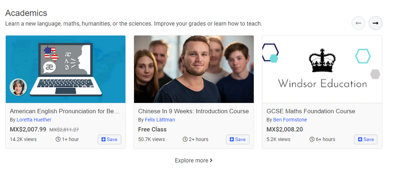Open GCSE Maths Foundation Course title
This screenshot has width=416, height=178.
(311, 111)
